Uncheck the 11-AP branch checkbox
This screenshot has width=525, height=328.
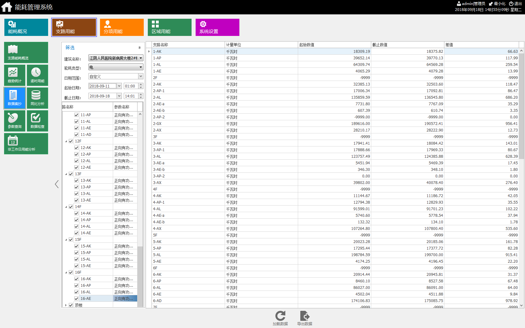(x=77, y=115)
